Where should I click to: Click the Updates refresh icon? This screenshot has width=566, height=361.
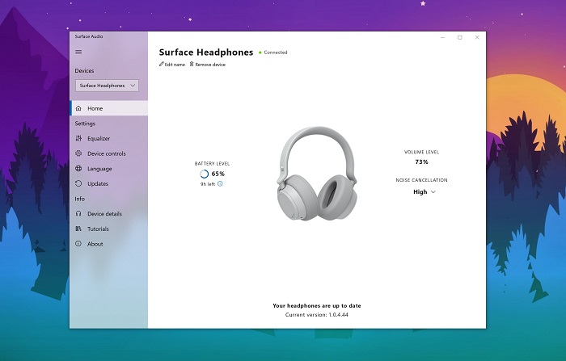(x=78, y=183)
